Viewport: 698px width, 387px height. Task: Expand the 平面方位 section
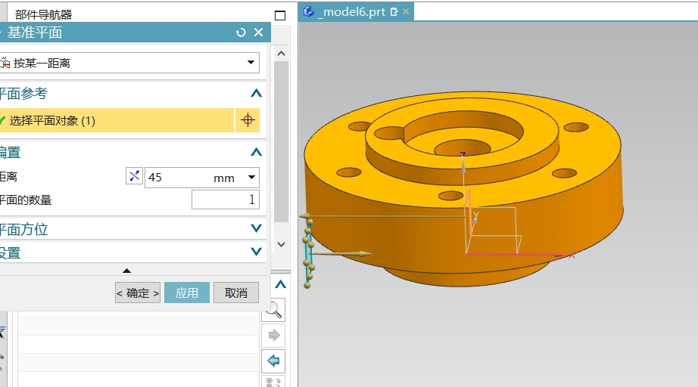pos(256,228)
